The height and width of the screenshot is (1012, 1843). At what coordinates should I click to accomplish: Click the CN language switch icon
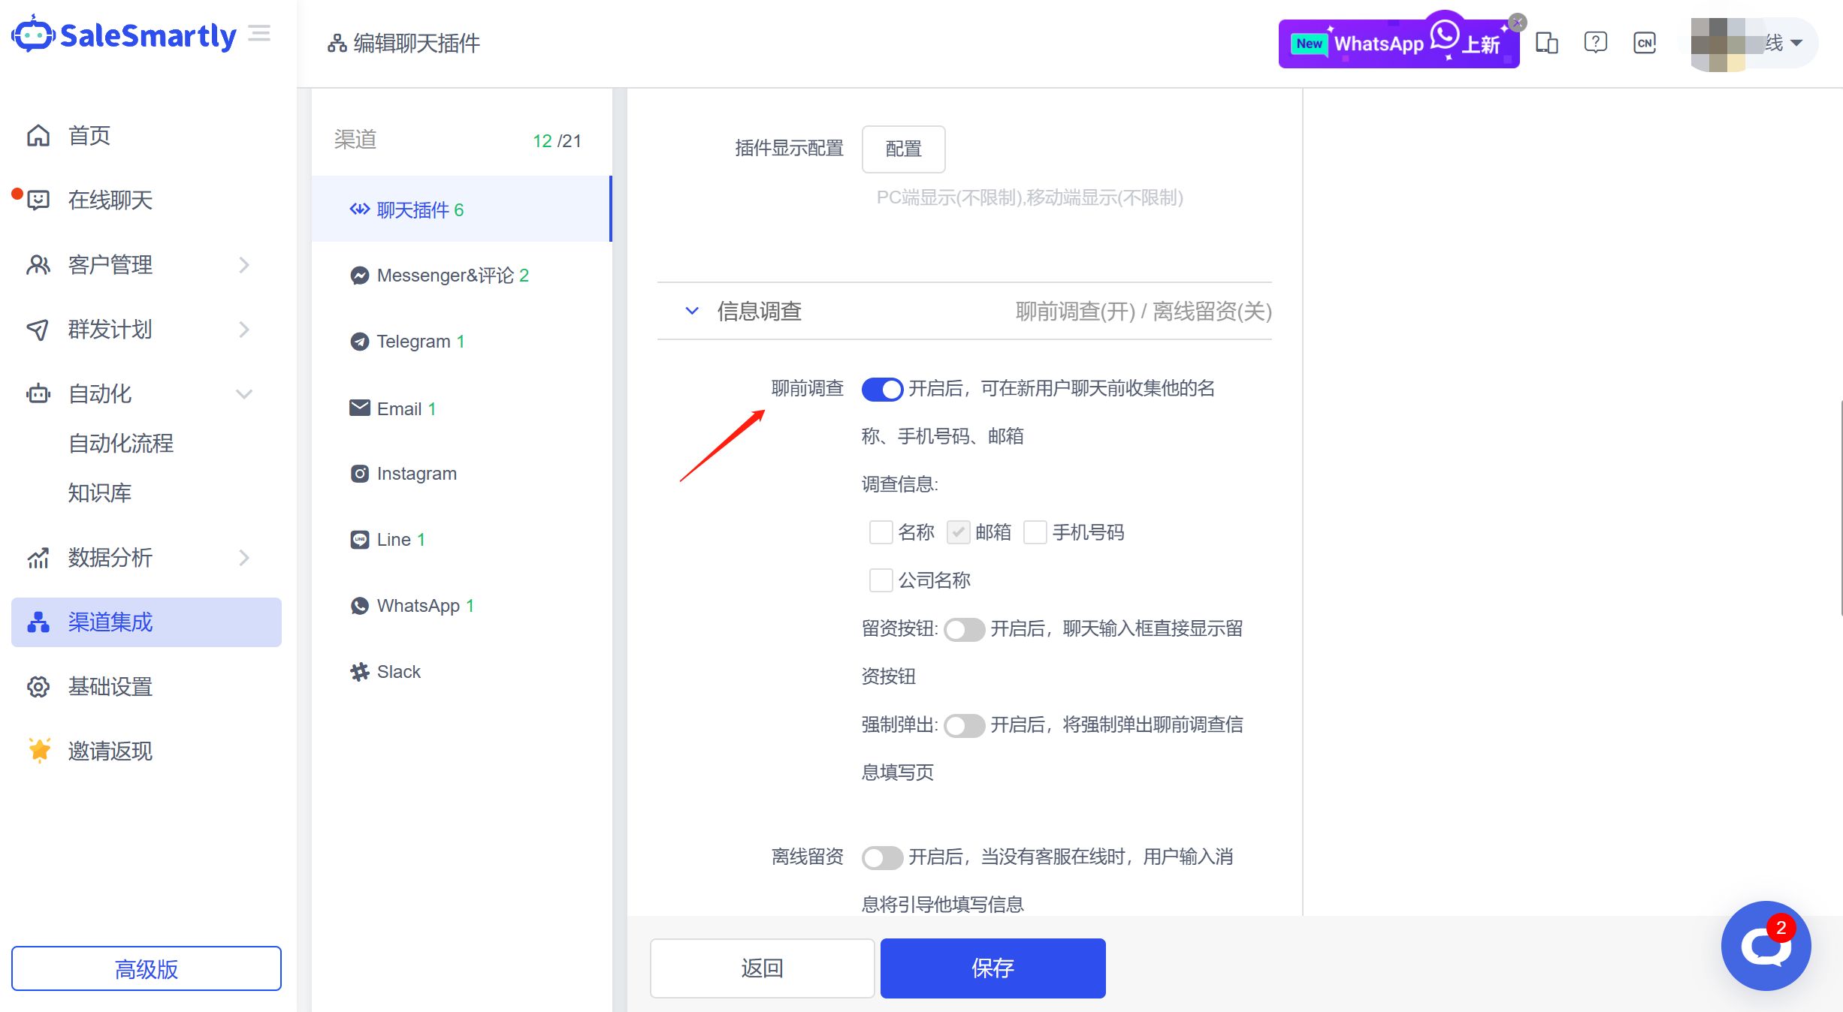[1644, 43]
